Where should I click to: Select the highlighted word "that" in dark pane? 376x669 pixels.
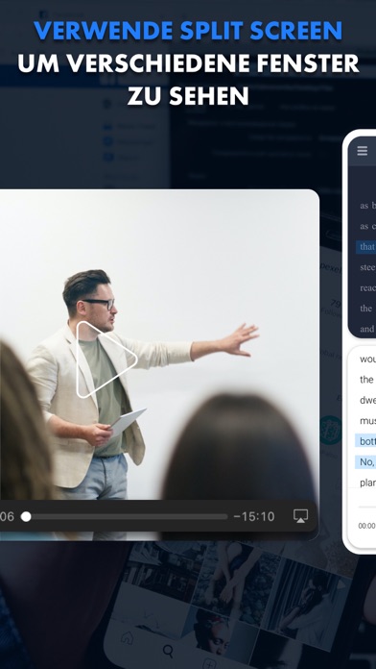click(x=366, y=247)
